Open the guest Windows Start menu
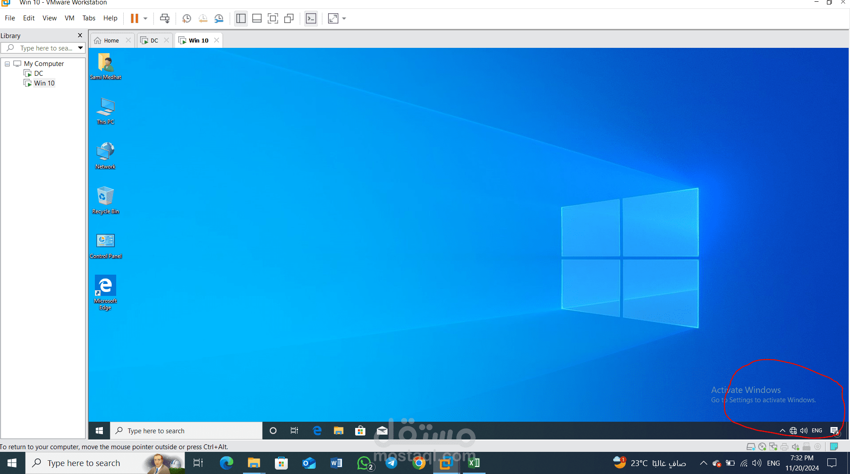This screenshot has width=850, height=474. click(99, 431)
